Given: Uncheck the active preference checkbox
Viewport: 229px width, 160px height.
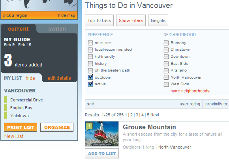Looking at the screenshot, I should pyautogui.click(x=90, y=84).
